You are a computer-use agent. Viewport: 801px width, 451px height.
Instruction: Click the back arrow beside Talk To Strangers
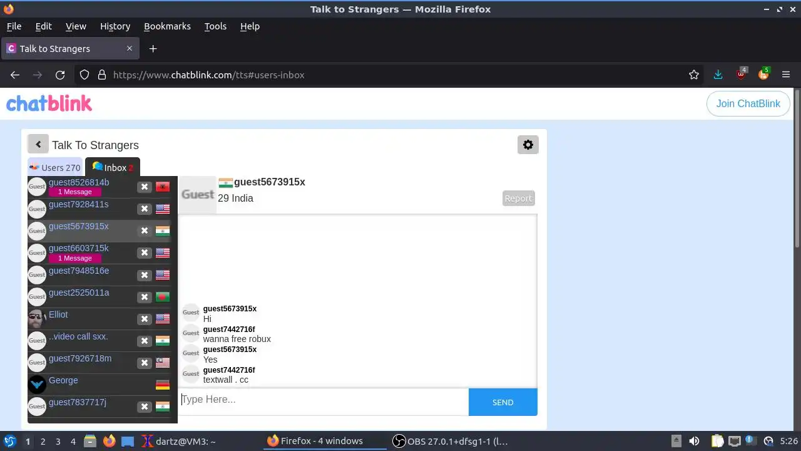coord(38,145)
